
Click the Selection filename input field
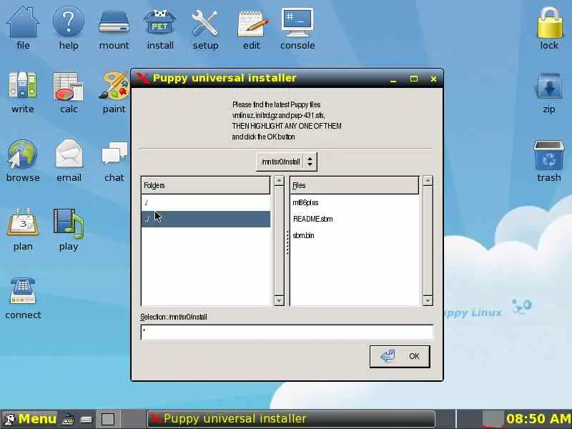click(x=287, y=332)
